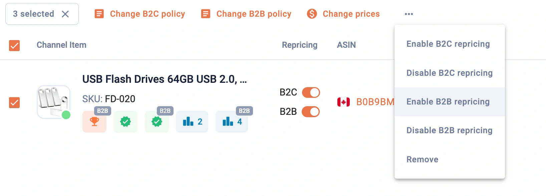Click the B2B green checkmark badge
This screenshot has height=196, width=546.
157,122
